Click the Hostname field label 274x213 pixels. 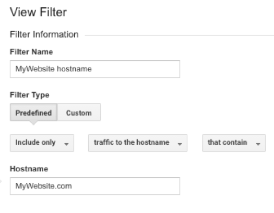pyautogui.click(x=29, y=169)
